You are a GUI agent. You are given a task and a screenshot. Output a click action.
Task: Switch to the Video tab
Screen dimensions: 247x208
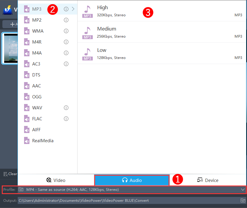coord(56,180)
